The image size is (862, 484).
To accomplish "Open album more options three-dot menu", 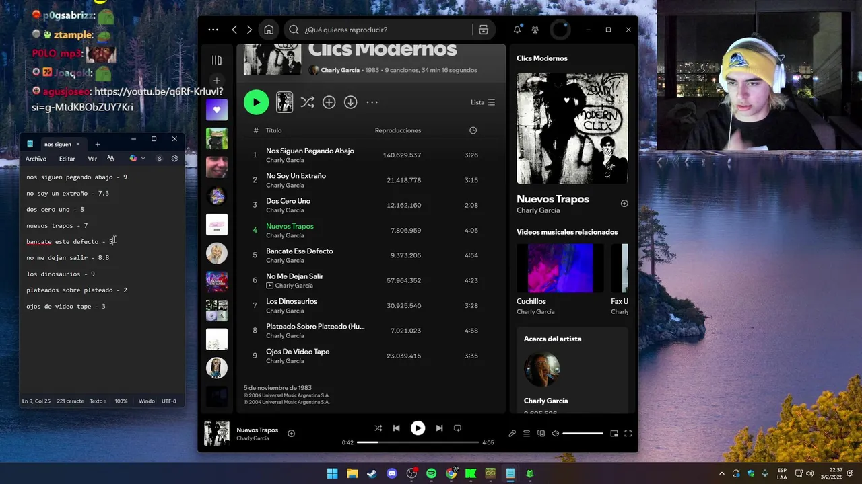I will (x=372, y=102).
